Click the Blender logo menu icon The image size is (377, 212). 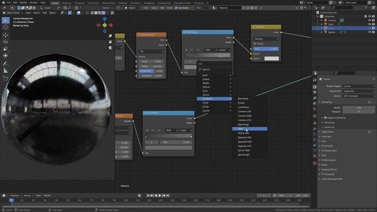[3, 2]
